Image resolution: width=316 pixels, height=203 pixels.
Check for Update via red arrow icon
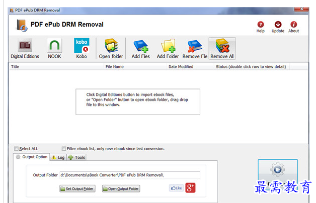pos(278,27)
